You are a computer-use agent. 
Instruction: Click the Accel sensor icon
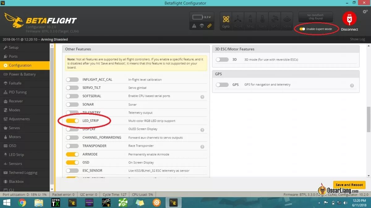[238, 21]
